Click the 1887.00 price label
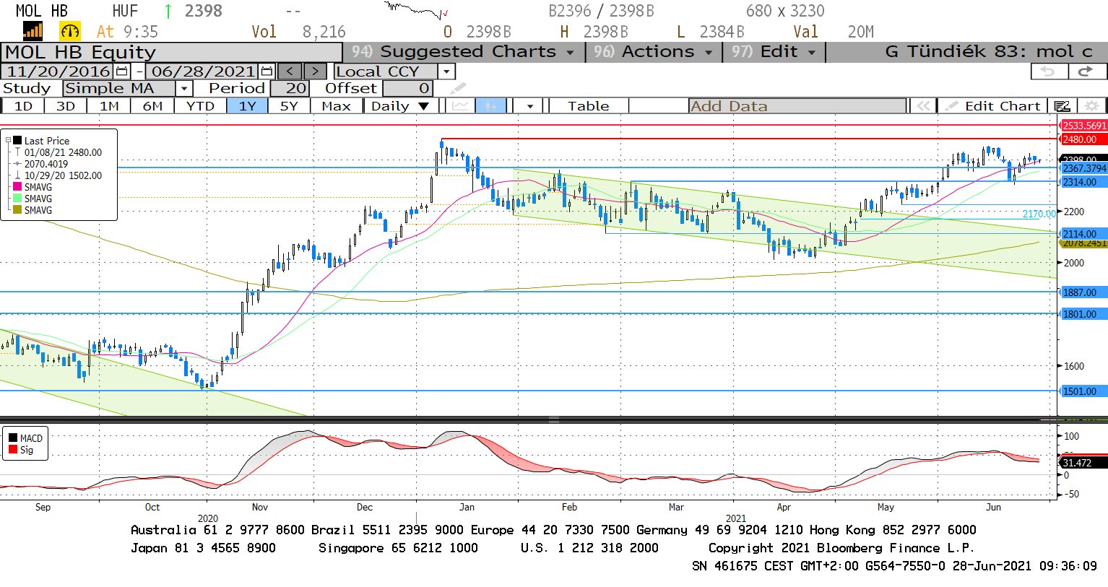Image resolution: width=1108 pixels, height=587 pixels. point(1084,292)
